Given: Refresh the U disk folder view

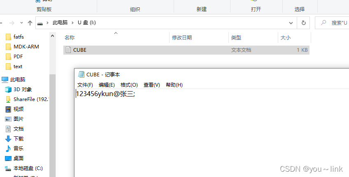Looking at the screenshot, I should [303, 23].
